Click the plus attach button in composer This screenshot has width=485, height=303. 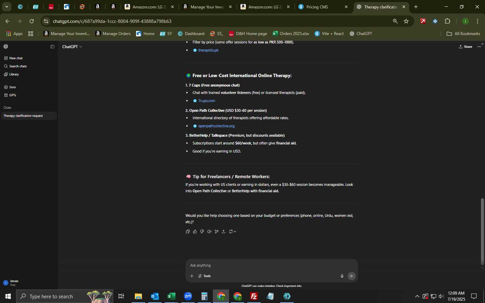coord(192,276)
